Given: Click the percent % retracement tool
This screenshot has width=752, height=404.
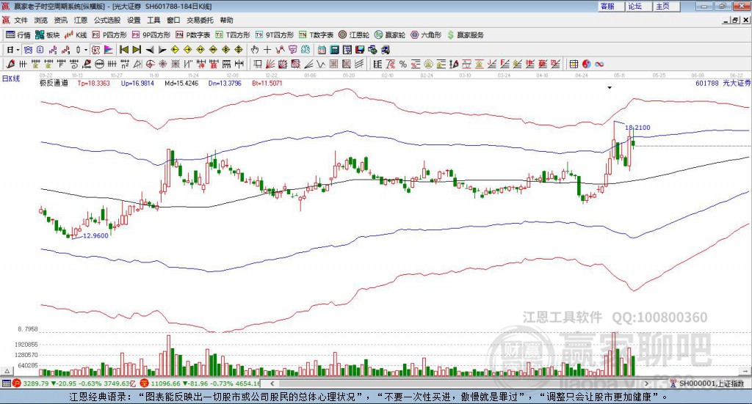Looking at the screenshot, I should click(403, 64).
